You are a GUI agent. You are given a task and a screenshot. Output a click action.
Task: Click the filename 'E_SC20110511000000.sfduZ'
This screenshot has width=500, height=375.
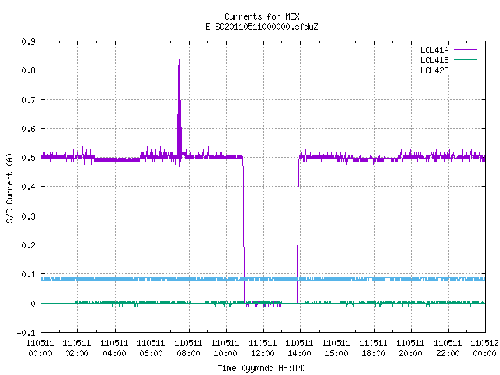pos(262,27)
